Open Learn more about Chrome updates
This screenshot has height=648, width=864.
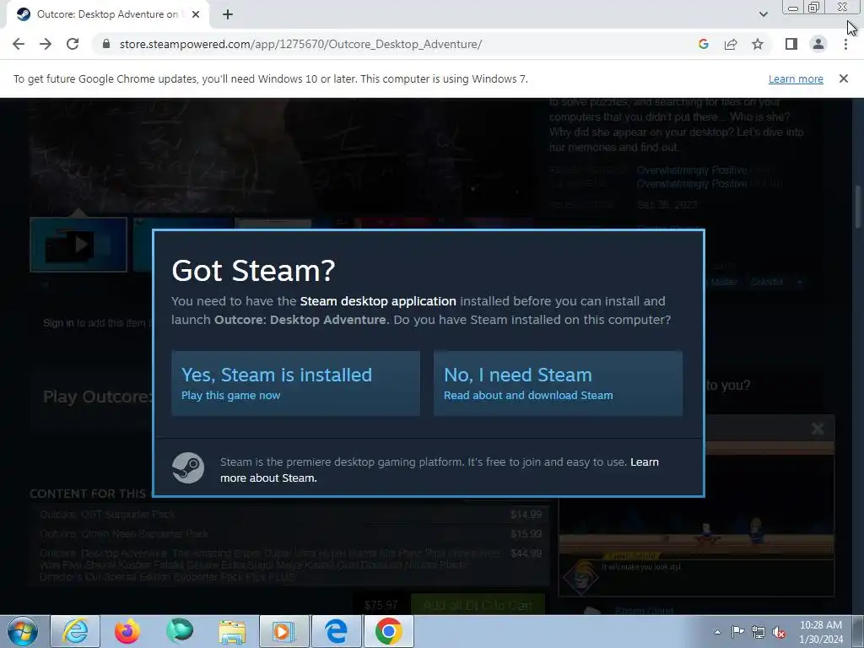[796, 78]
